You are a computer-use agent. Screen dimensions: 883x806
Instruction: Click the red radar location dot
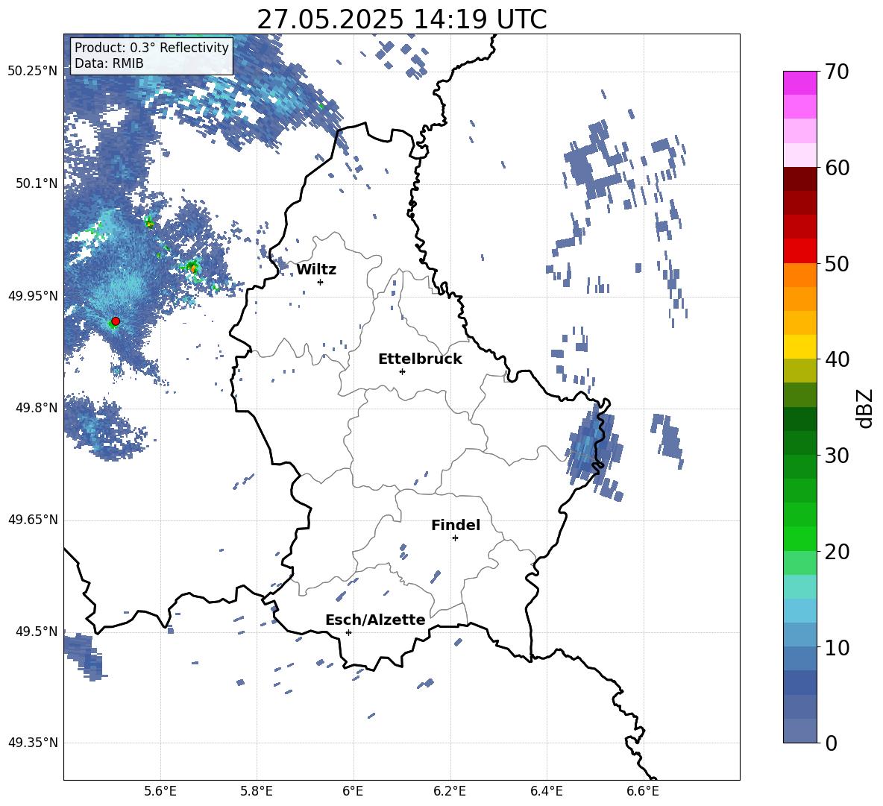click(x=116, y=321)
